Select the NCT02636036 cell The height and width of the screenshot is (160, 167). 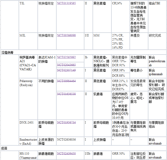(x=70, y=141)
